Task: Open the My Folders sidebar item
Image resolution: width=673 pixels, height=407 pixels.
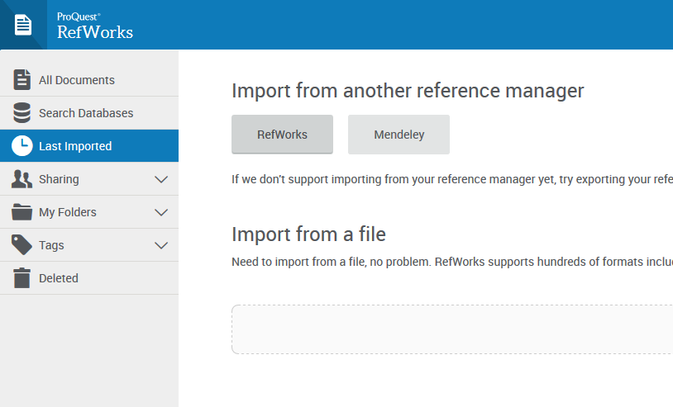Action: 89,212
